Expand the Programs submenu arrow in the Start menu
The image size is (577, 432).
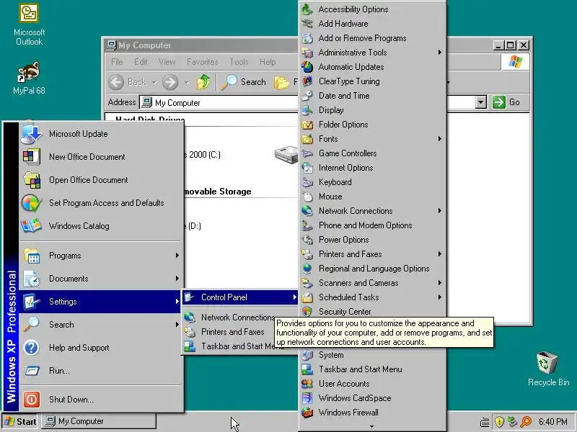pyautogui.click(x=177, y=255)
